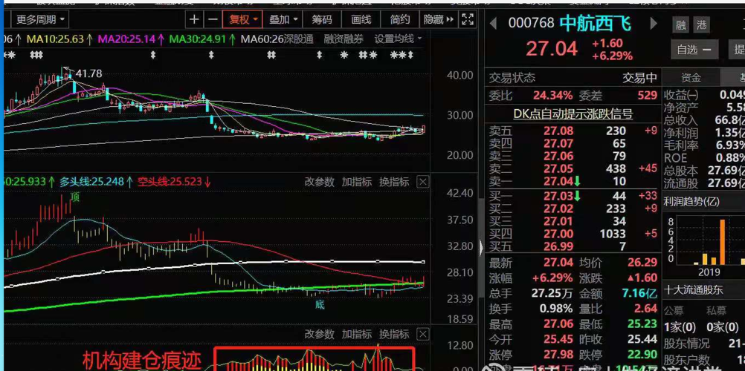Click 加指标 in middle indicator panel
The height and width of the screenshot is (371, 745).
[357, 182]
